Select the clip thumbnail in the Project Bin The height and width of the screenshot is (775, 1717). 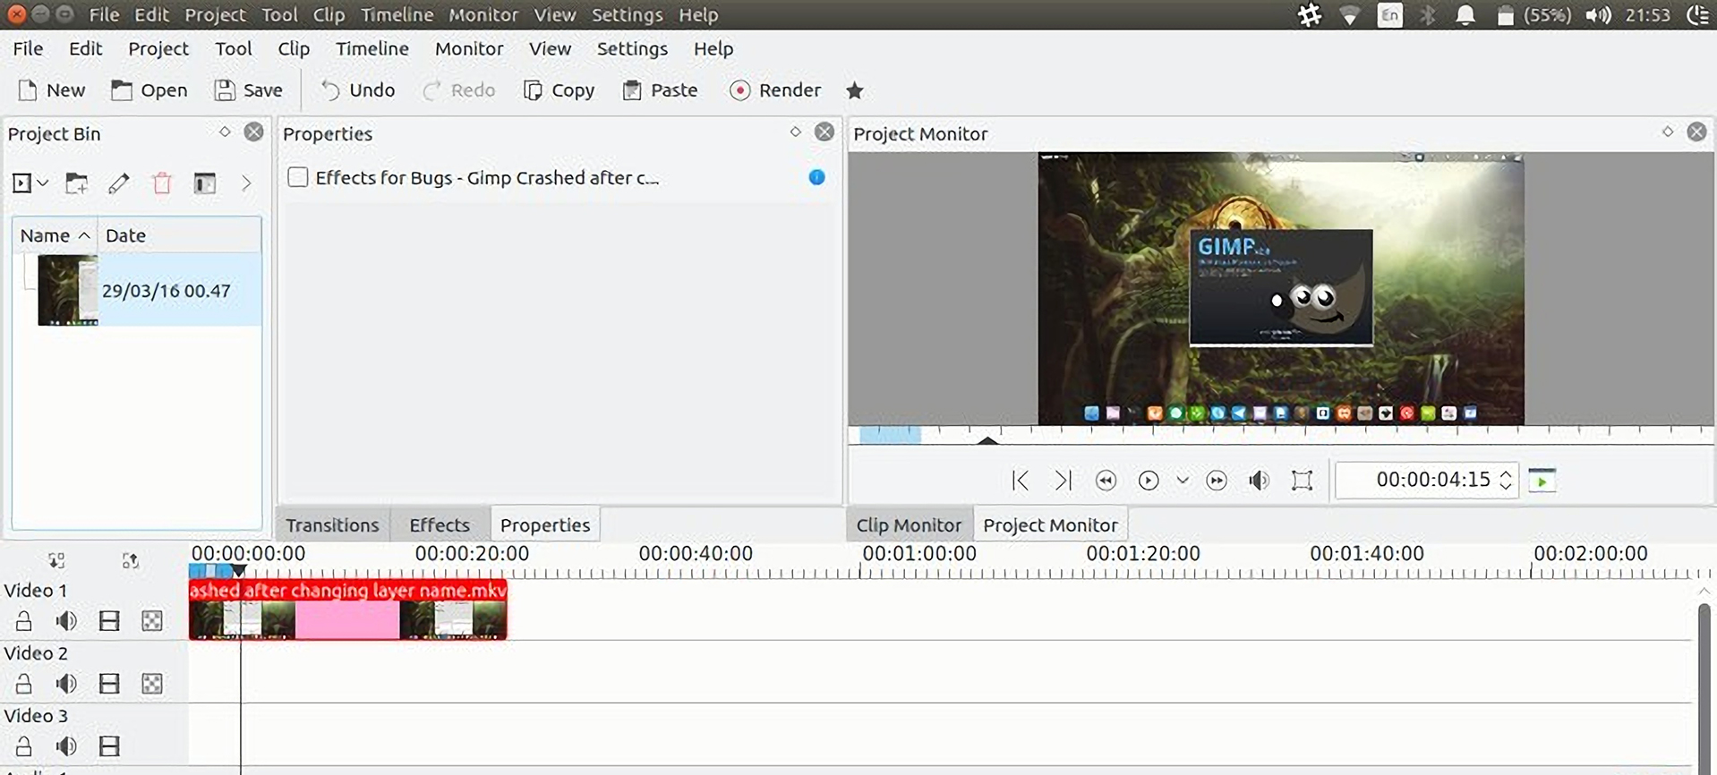(x=68, y=290)
